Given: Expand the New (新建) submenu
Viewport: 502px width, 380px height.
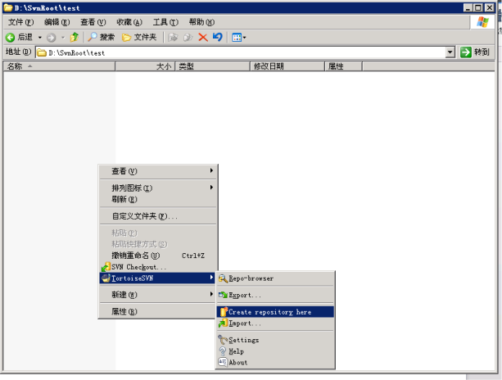Looking at the screenshot, I should pos(158,295).
